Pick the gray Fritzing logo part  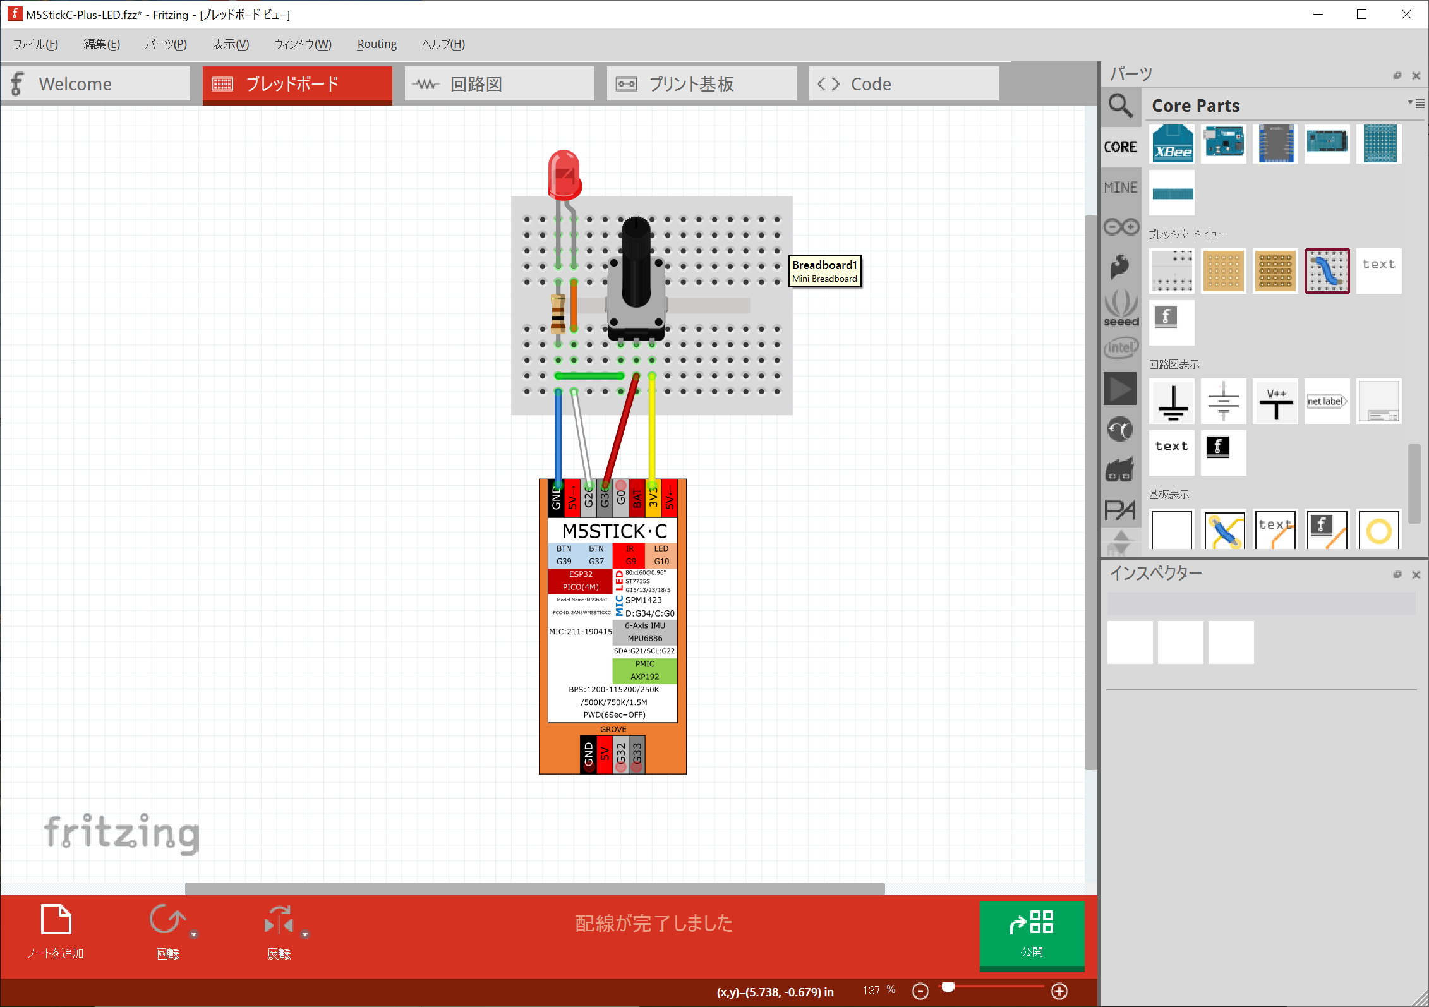click(x=1172, y=323)
